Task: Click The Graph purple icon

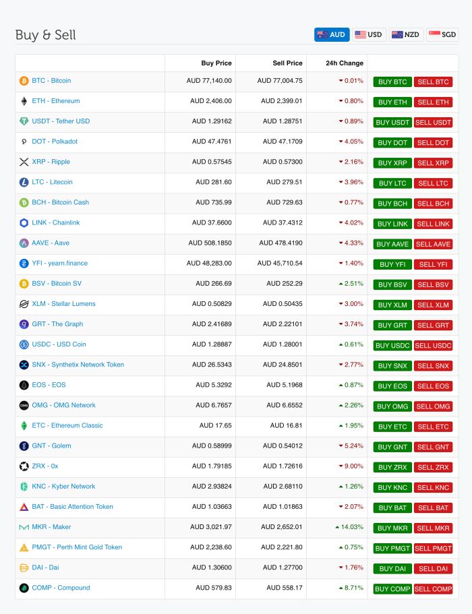Action: pos(24,324)
